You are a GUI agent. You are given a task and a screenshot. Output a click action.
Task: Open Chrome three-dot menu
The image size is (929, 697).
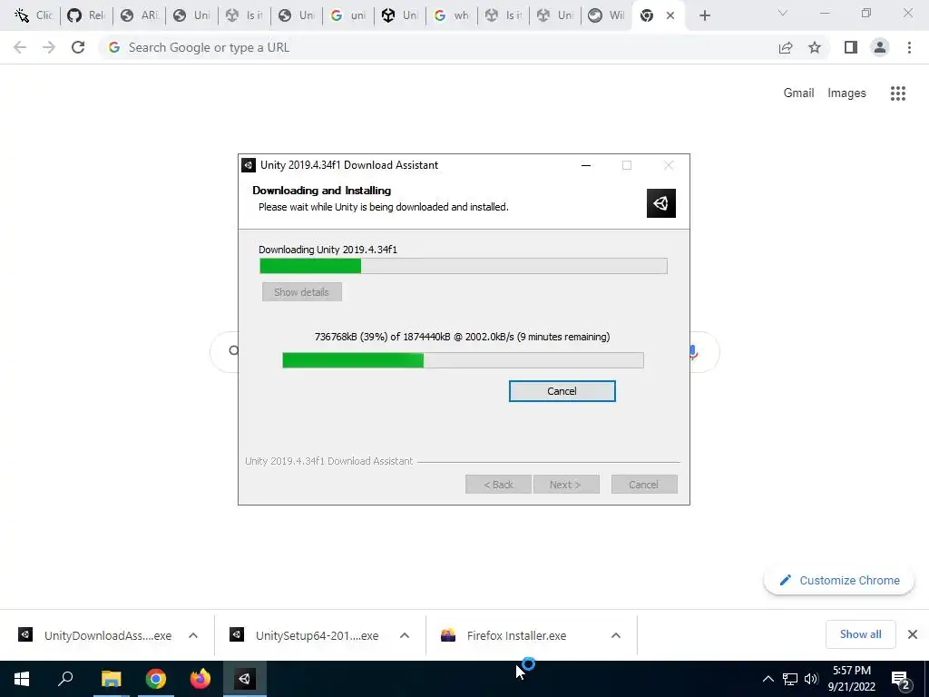tap(909, 47)
